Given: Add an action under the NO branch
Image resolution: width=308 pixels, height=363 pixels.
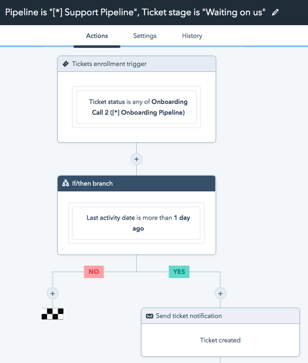Looking at the screenshot, I should [53, 294].
